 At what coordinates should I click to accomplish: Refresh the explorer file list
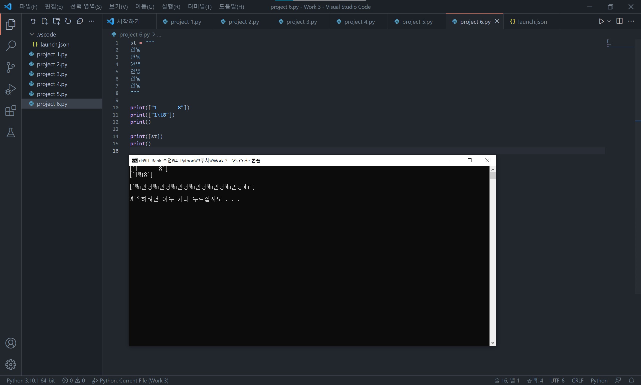pos(68,21)
